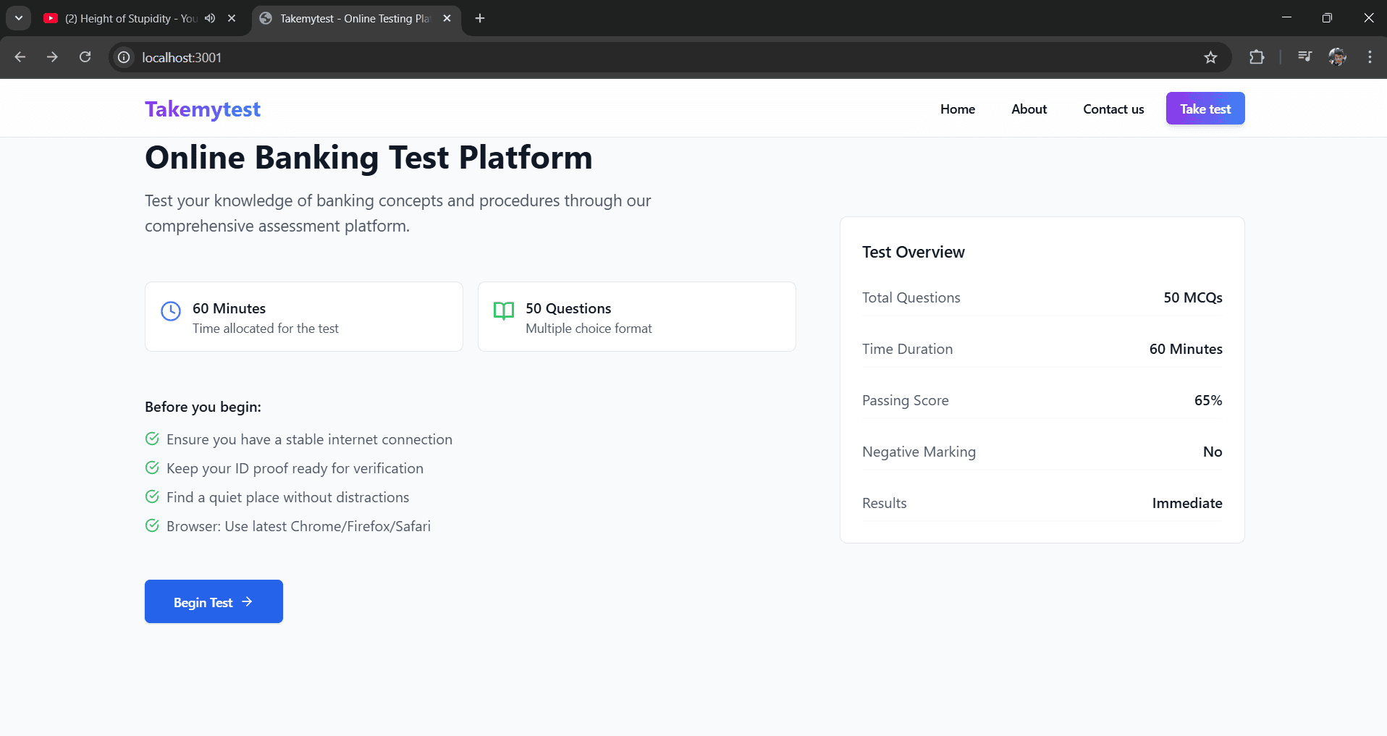
Task: Click 'Find a quiet place without distractions'
Action: click(x=287, y=497)
